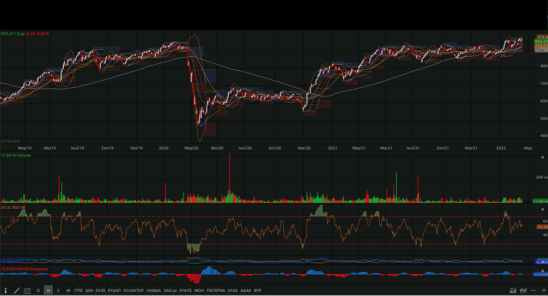Screen dimensions: 548x296
Task: Open the FTSE symbol tab
Action: tap(79, 291)
